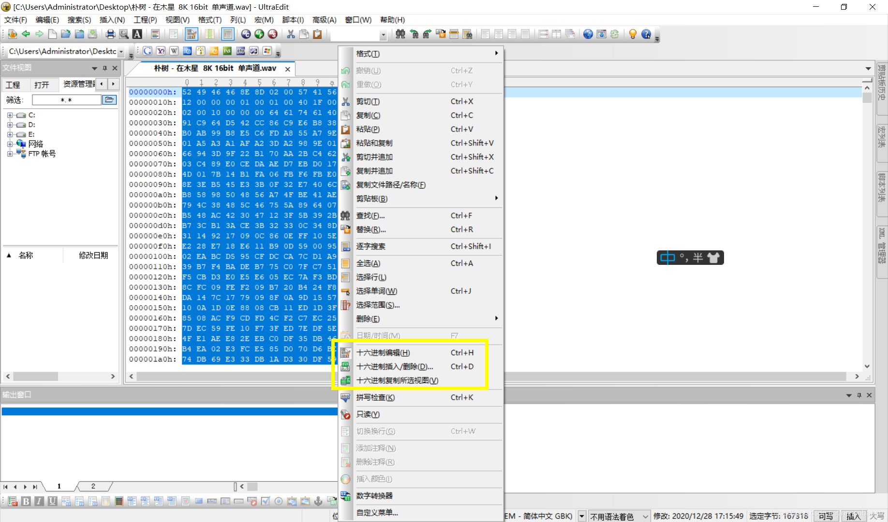Expand the 网络 network tree node

[x=10, y=144]
